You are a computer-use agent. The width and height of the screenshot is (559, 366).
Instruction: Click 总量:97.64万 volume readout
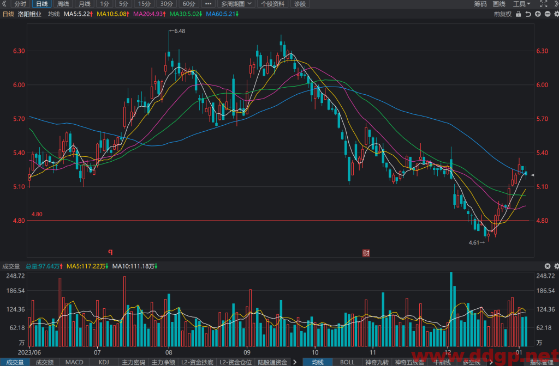44,266
